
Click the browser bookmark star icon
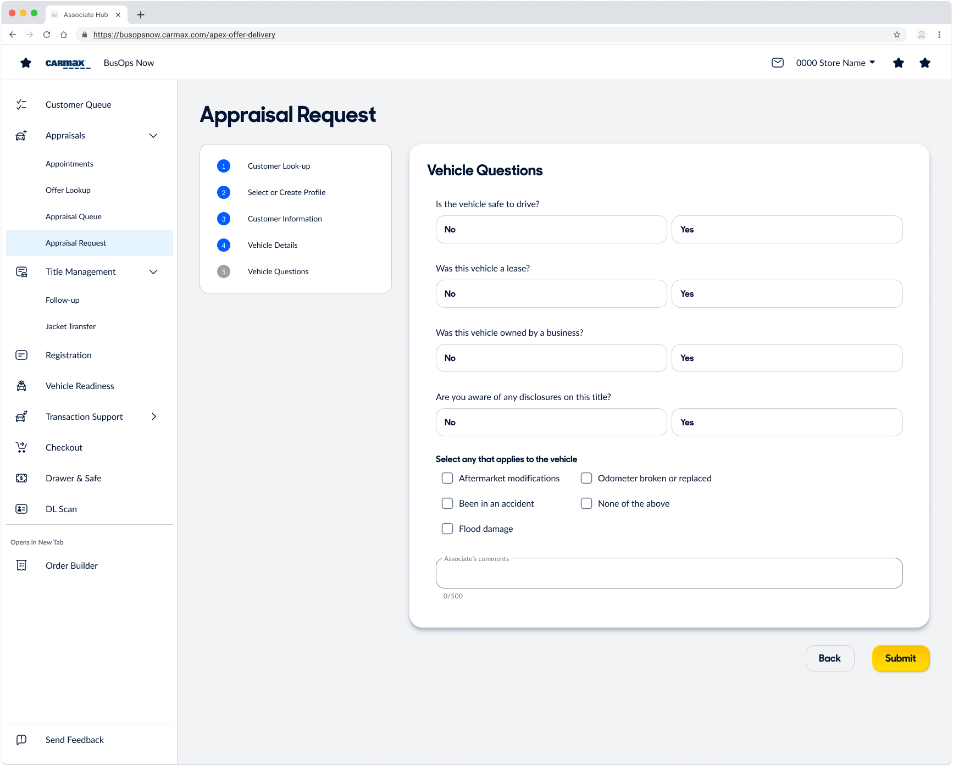897,35
